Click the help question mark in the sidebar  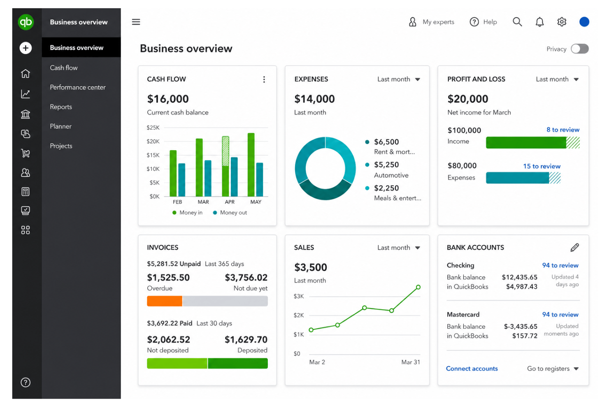[26, 383]
